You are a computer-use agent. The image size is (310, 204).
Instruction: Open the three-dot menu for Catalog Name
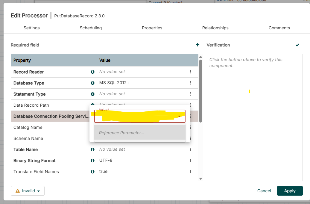pyautogui.click(x=191, y=127)
